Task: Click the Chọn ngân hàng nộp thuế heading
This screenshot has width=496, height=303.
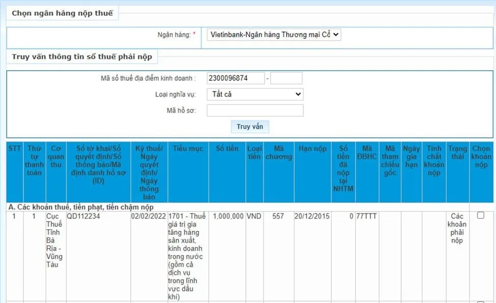Action: pos(62,13)
